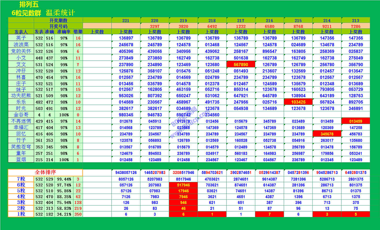Select author 笑傲苍穹 in the list

(x=21, y=147)
